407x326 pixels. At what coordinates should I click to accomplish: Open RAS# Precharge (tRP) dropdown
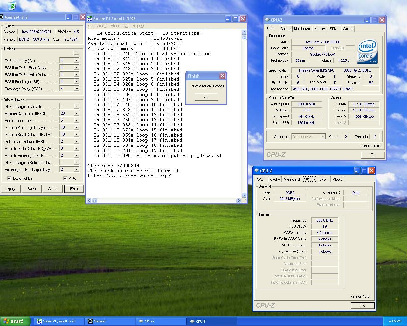(x=77, y=81)
